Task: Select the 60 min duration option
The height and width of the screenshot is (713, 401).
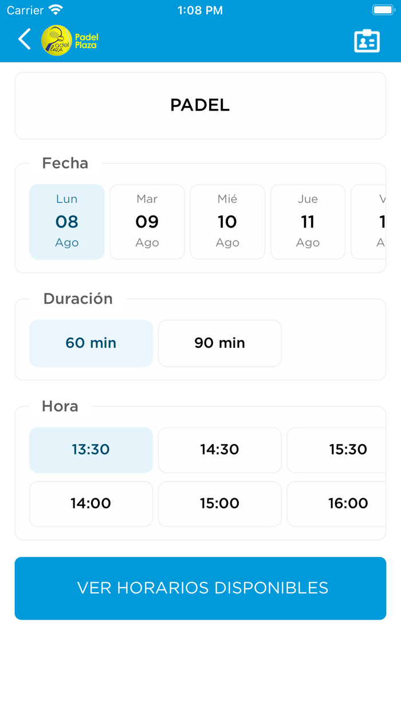Action: 91,343
